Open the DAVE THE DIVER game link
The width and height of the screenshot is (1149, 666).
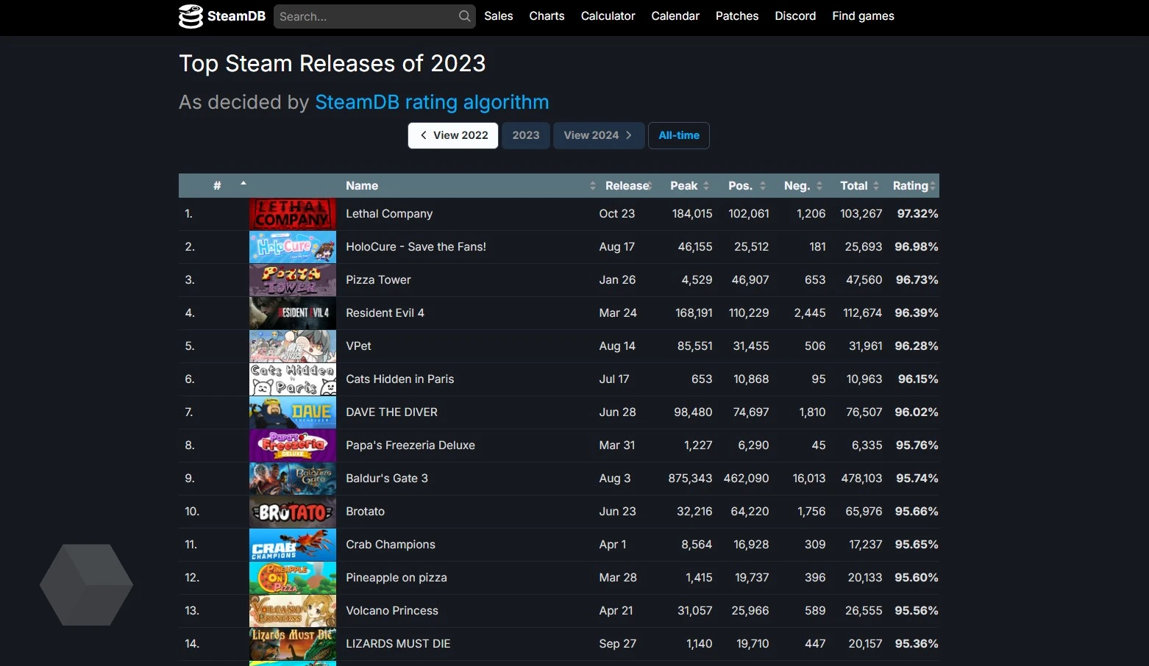[391, 412]
